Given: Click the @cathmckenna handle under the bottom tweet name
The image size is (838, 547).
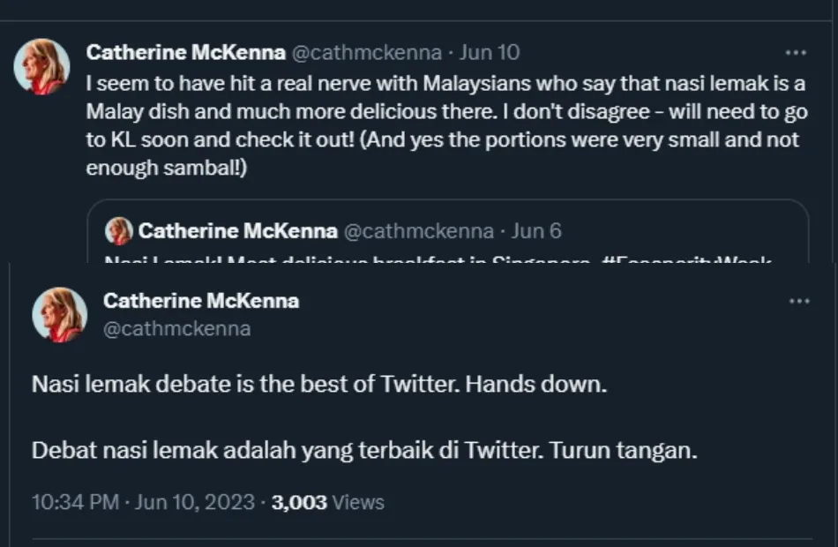Looking at the screenshot, I should tap(176, 329).
